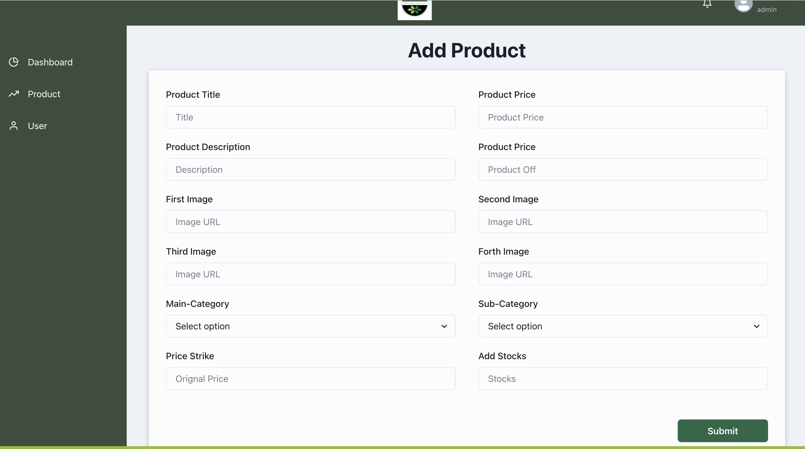The width and height of the screenshot is (805, 449).
Task: Click the Product menu item in sidebar
Action: click(x=44, y=93)
